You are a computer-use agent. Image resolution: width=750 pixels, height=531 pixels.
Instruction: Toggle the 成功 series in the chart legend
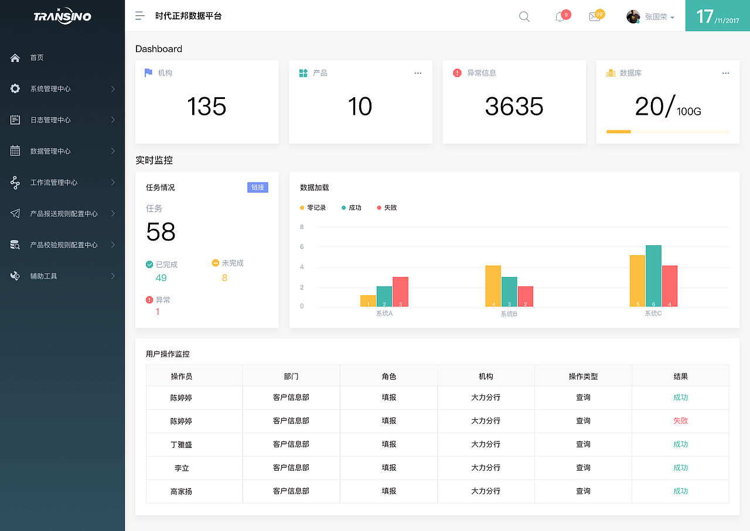pos(350,207)
